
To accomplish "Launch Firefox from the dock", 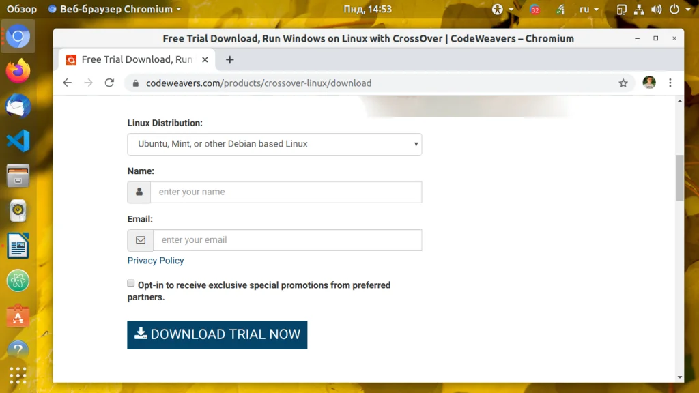I will point(18,71).
